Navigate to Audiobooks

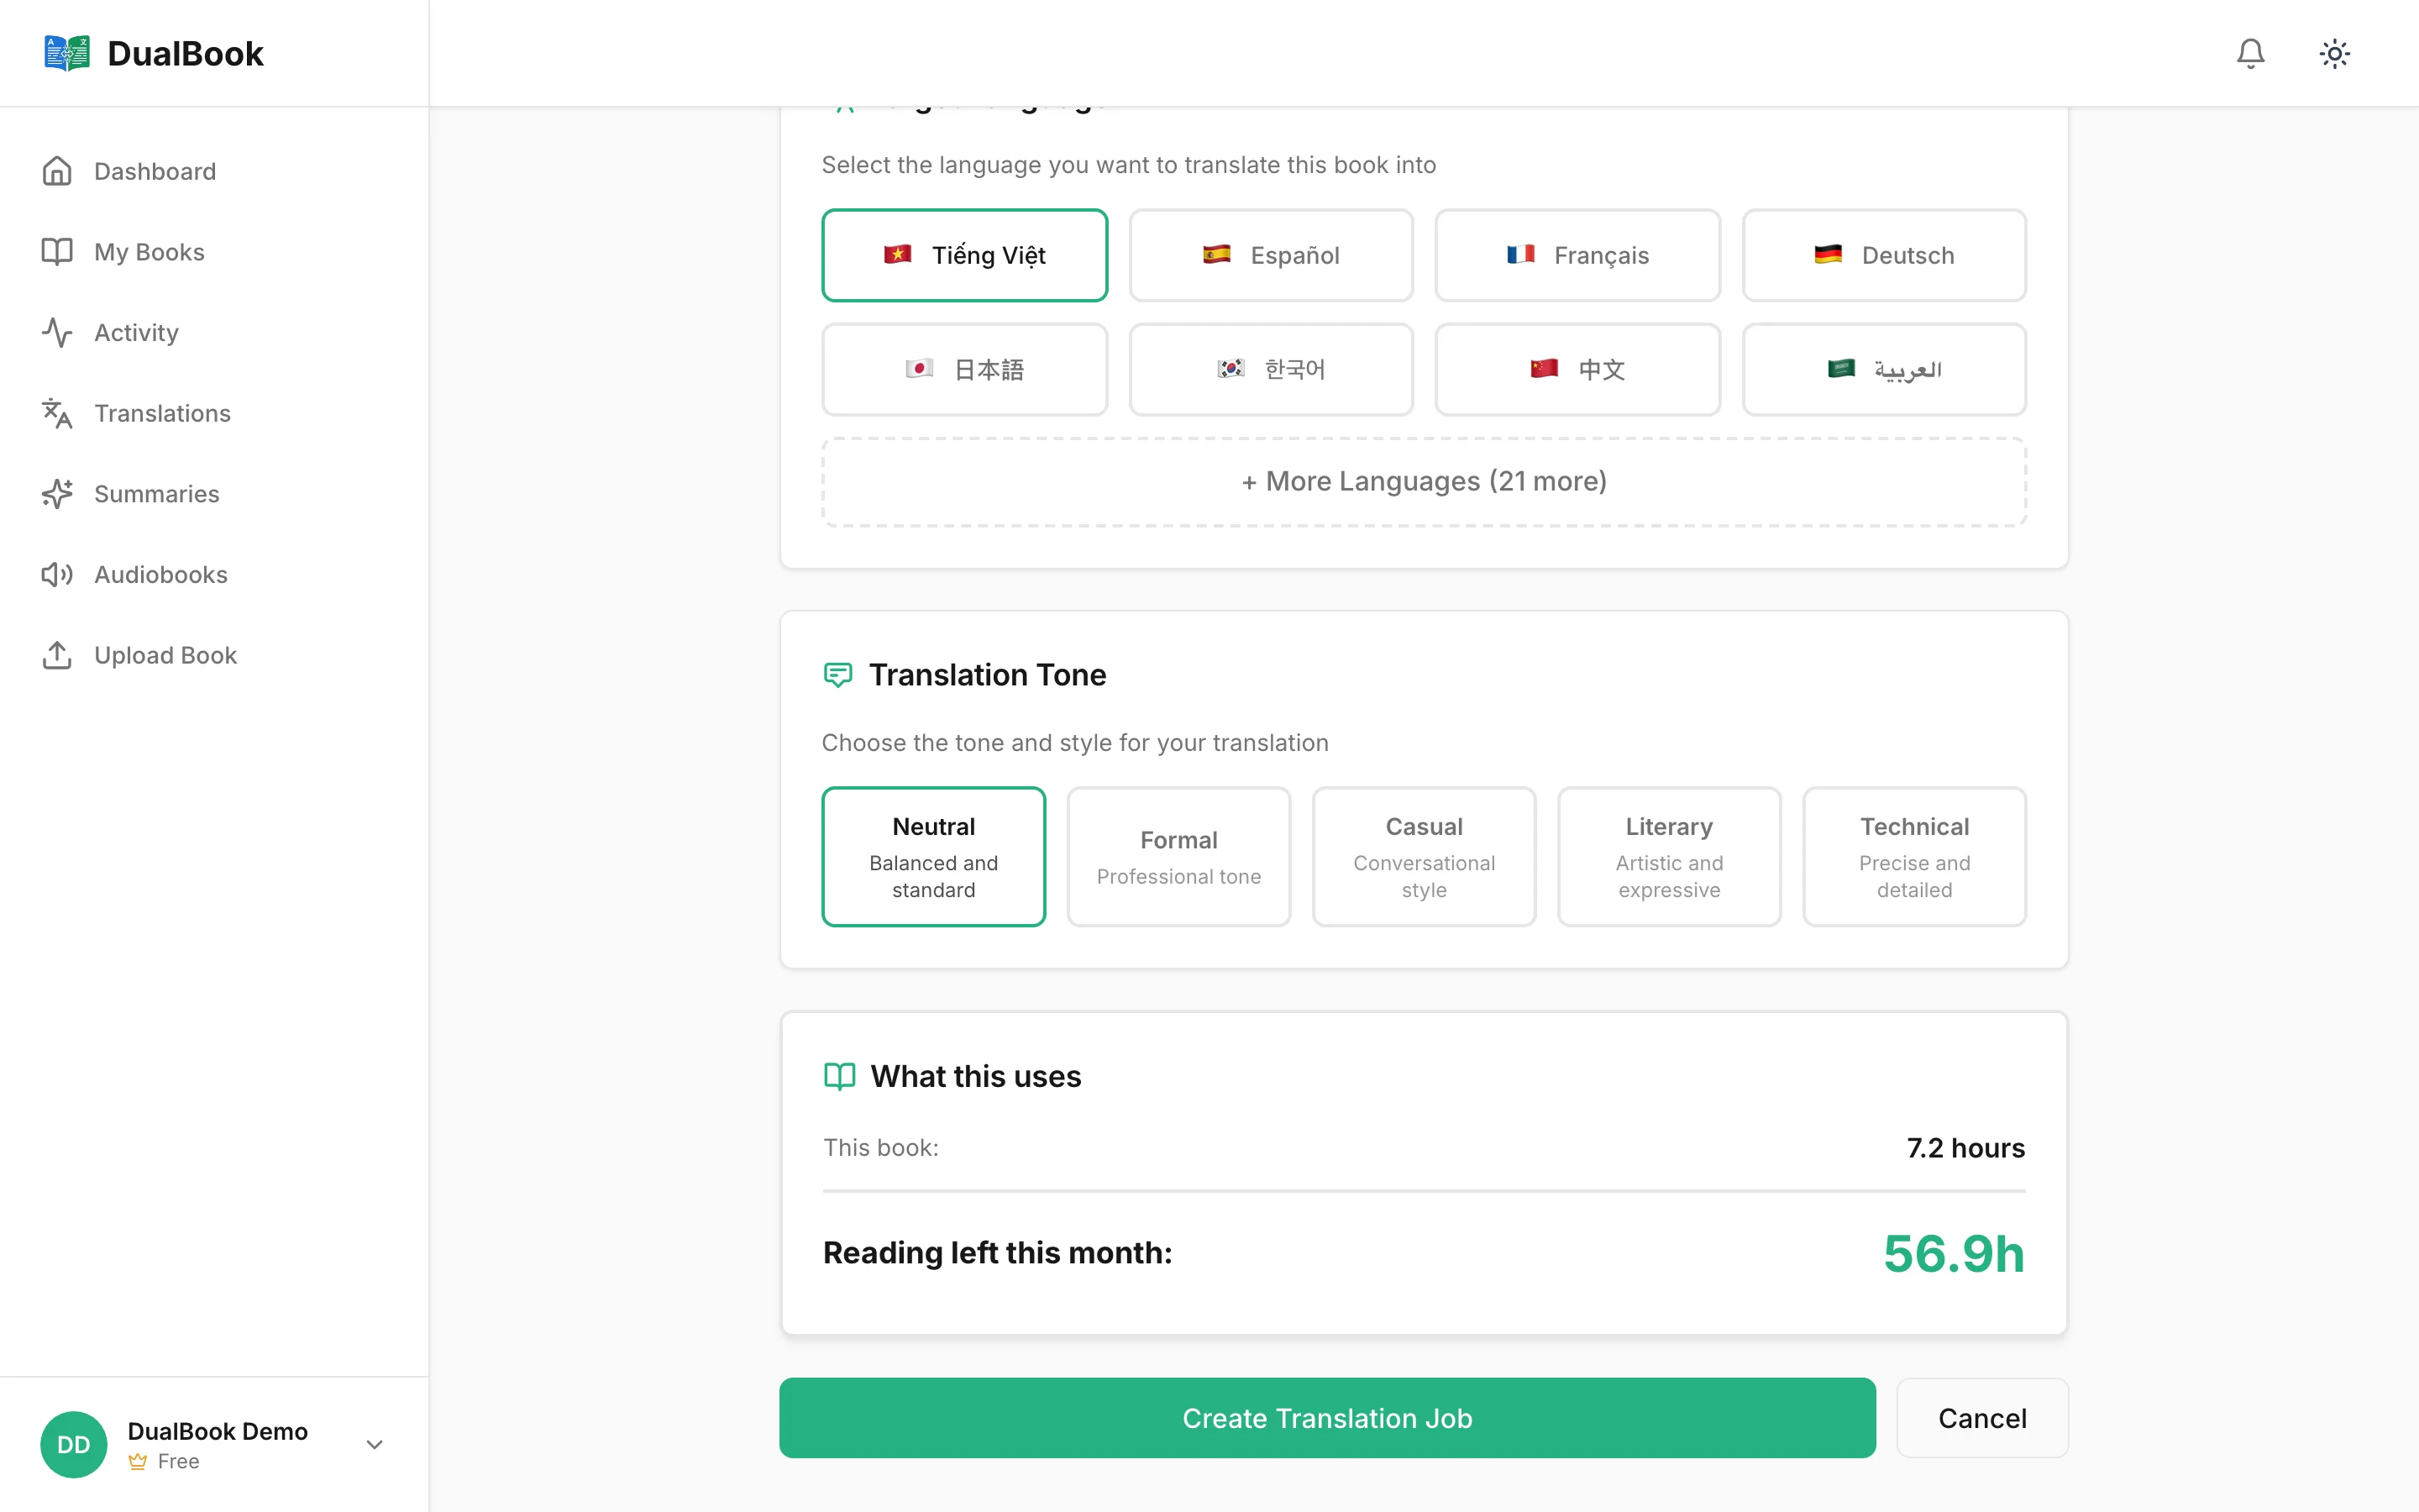click(214, 574)
